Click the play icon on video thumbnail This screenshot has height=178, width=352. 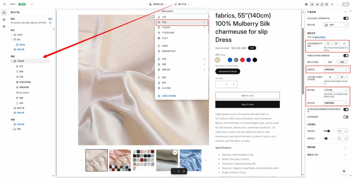[x=175, y=152]
